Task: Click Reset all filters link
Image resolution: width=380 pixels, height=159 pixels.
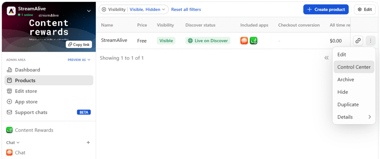Action: (186, 9)
